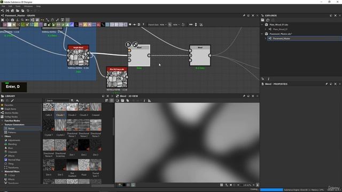Click the 2D View histogram icon
Image resolution: width=342 pixels, height=192 pixels.
(150, 101)
